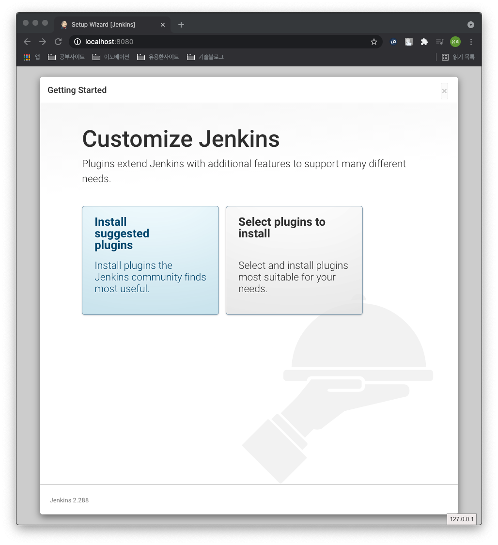
Task: Open the Chrome three-dot menu
Action: tap(471, 42)
